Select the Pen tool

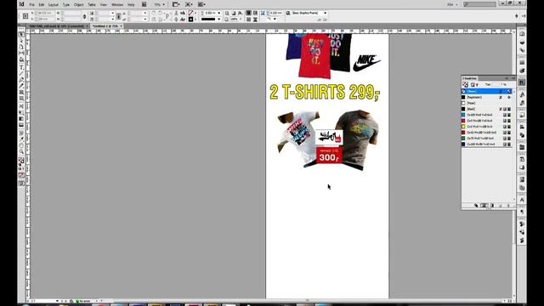tap(21, 80)
